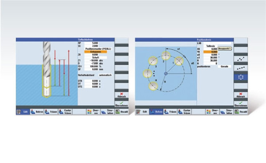
Task: Click the Edit softkey in the Tiefbohren screen
Action: [23, 112]
